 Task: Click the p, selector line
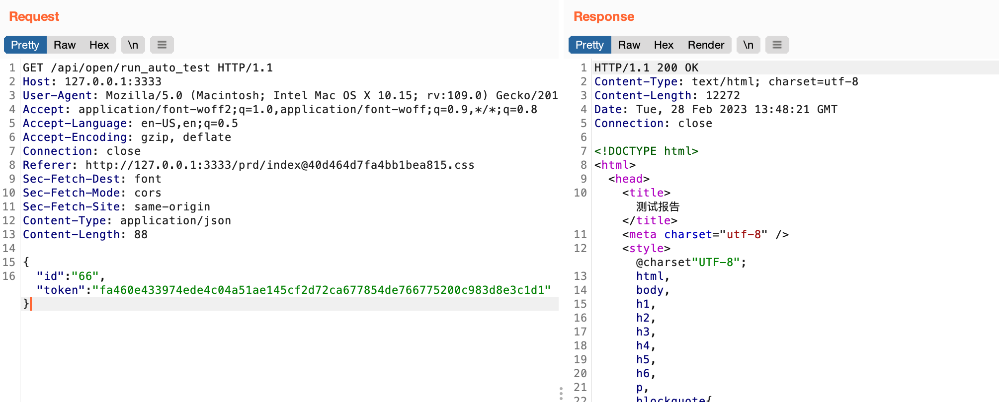643,387
